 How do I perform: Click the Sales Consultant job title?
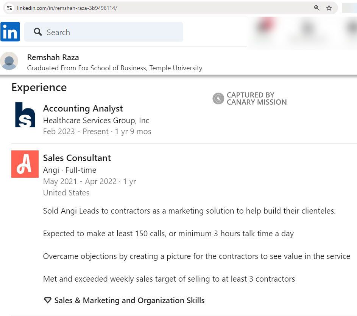pos(77,158)
